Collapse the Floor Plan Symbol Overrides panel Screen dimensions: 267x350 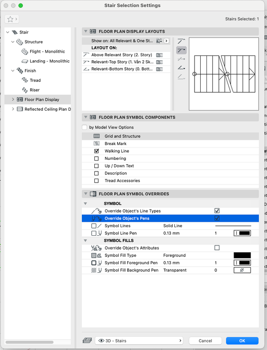[85, 194]
